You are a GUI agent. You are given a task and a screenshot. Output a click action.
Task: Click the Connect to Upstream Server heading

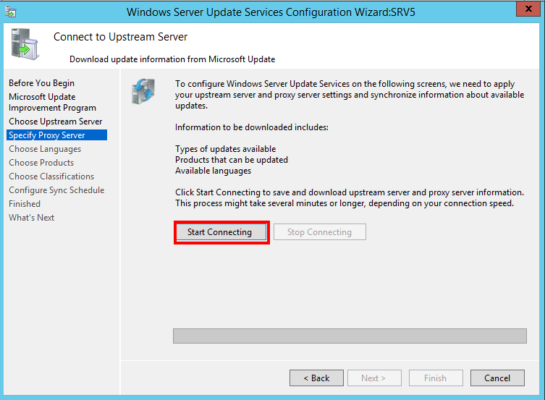120,37
